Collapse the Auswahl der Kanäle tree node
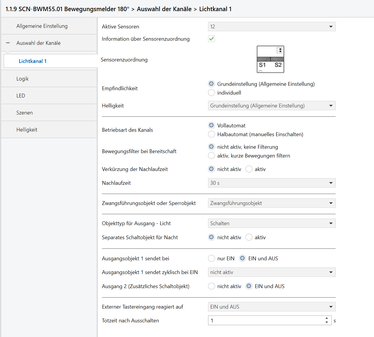 (x=8, y=43)
